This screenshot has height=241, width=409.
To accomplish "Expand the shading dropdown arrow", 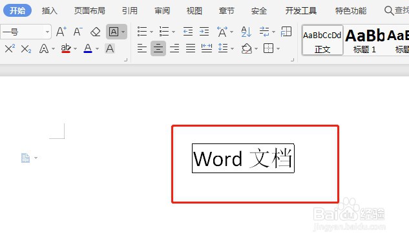I will [x=256, y=48].
